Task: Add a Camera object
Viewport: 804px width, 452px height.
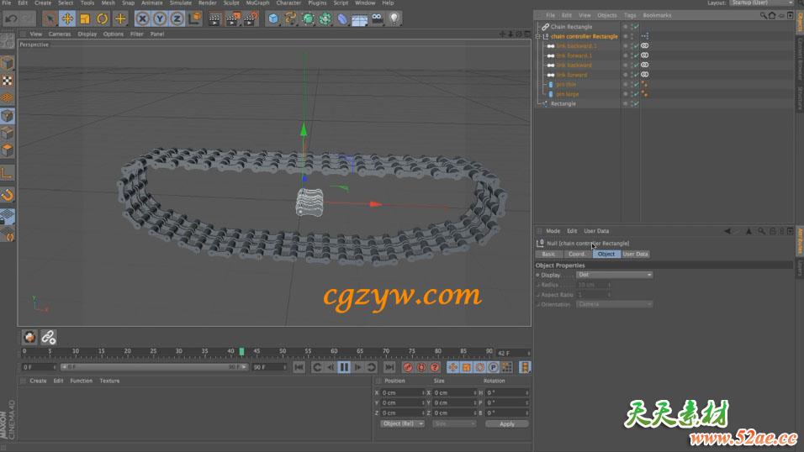Action: click(377, 19)
